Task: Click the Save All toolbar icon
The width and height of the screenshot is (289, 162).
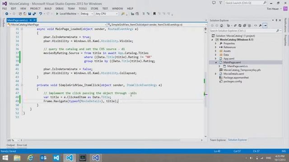Action: click(34, 14)
